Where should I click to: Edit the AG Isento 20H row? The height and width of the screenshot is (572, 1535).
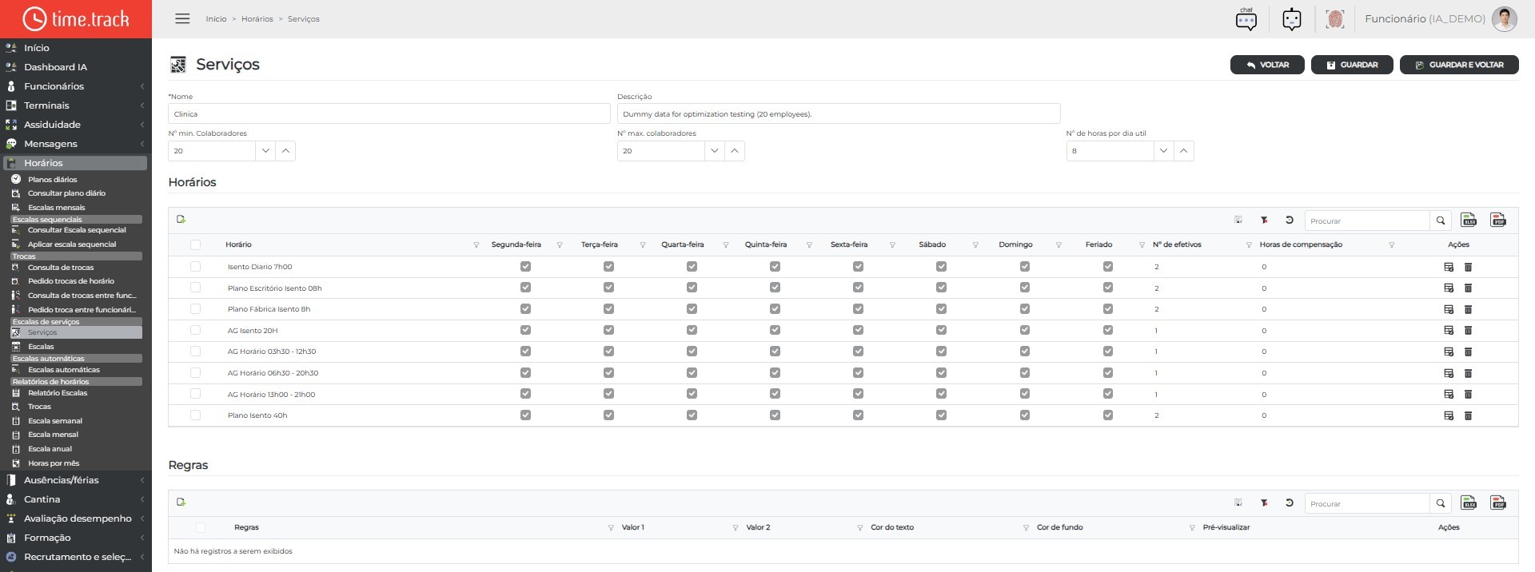click(x=1449, y=330)
